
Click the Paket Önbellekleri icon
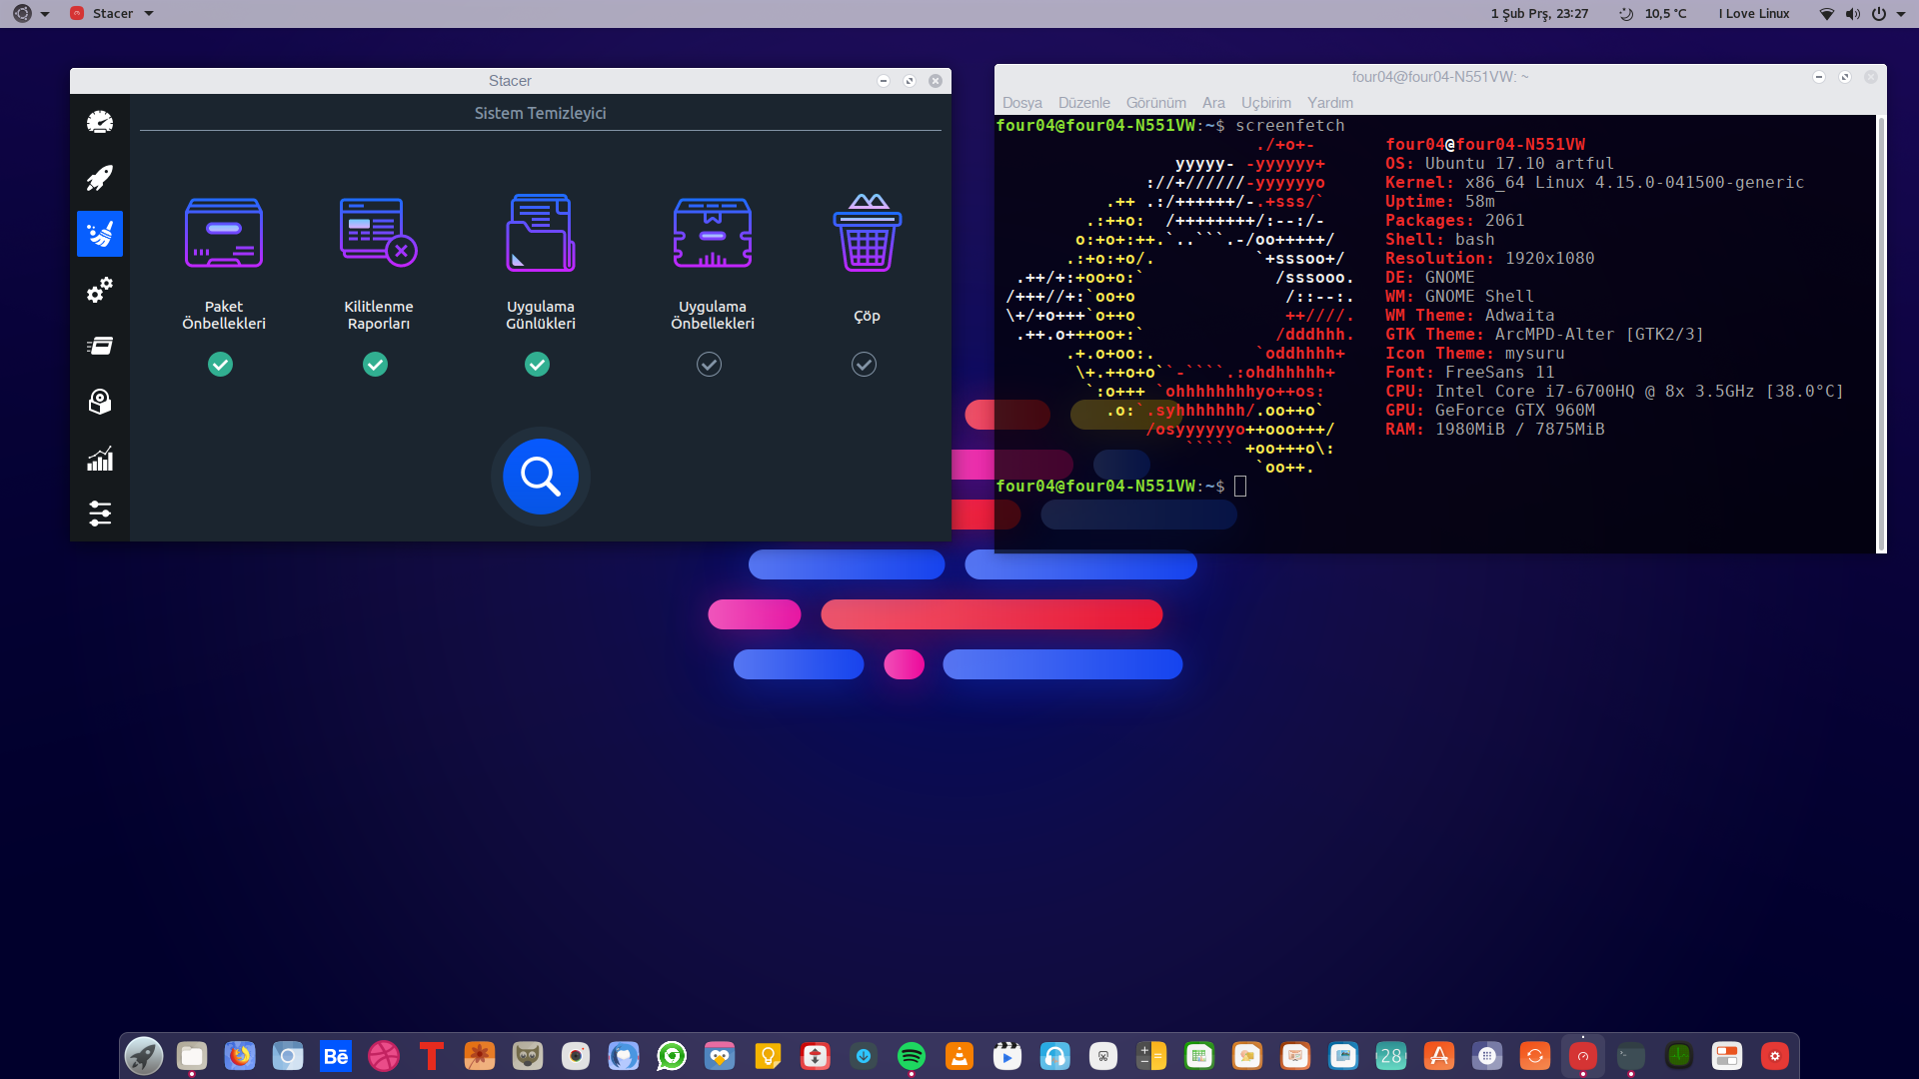pyautogui.click(x=224, y=233)
